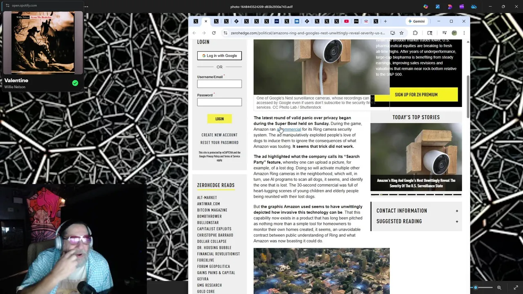Open Chrome extensions puzzle icon

pyautogui.click(x=415, y=33)
